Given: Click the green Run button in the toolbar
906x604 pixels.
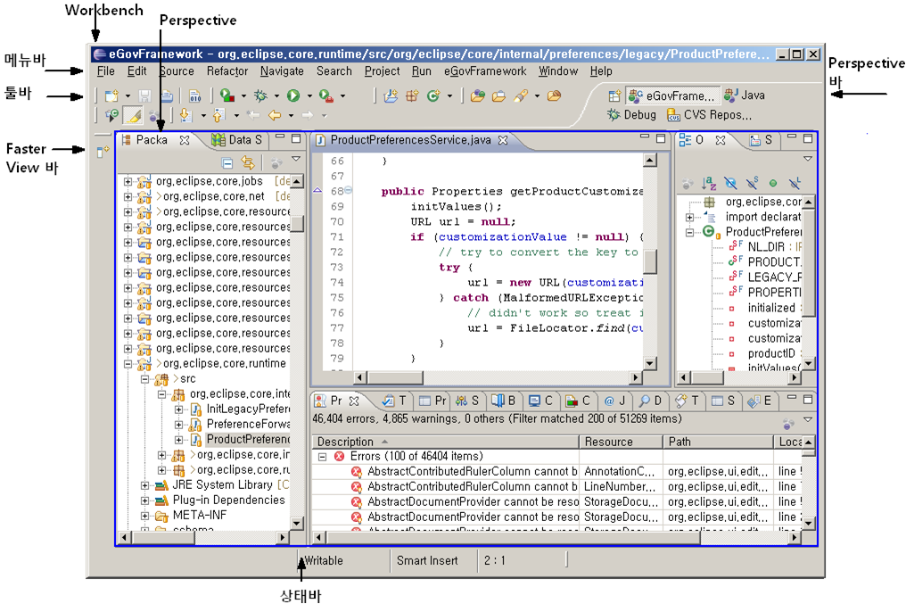Looking at the screenshot, I should pos(292,95).
